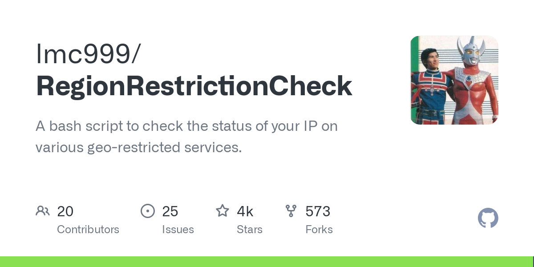Open the lmc999 owner name
The image size is (534, 267).
tap(88, 54)
